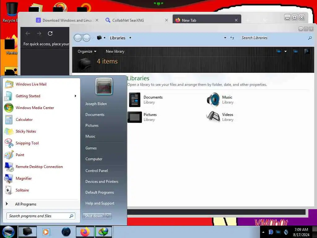
Task: Refresh the Libraries address bar
Action: coord(232,38)
